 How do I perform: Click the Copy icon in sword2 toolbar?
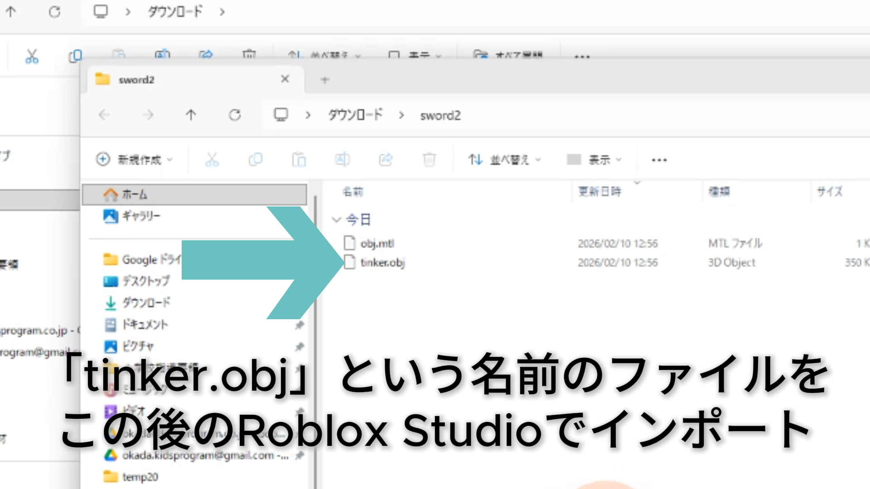tap(255, 159)
